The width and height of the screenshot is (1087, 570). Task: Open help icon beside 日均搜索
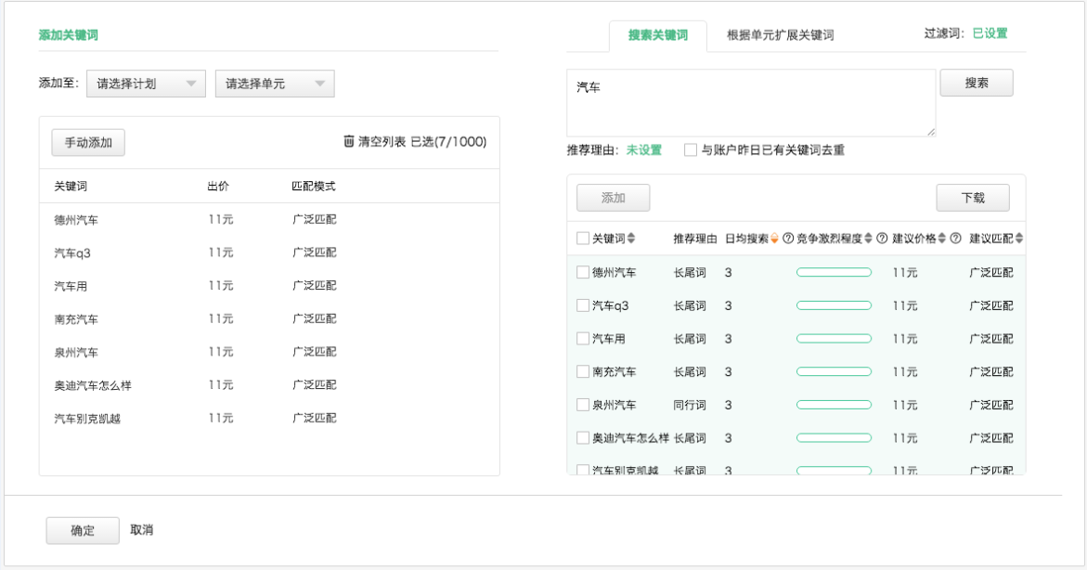pos(788,239)
